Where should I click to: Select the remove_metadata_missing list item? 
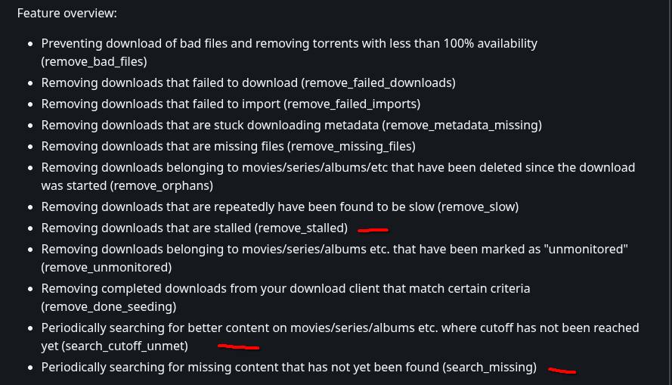point(291,125)
